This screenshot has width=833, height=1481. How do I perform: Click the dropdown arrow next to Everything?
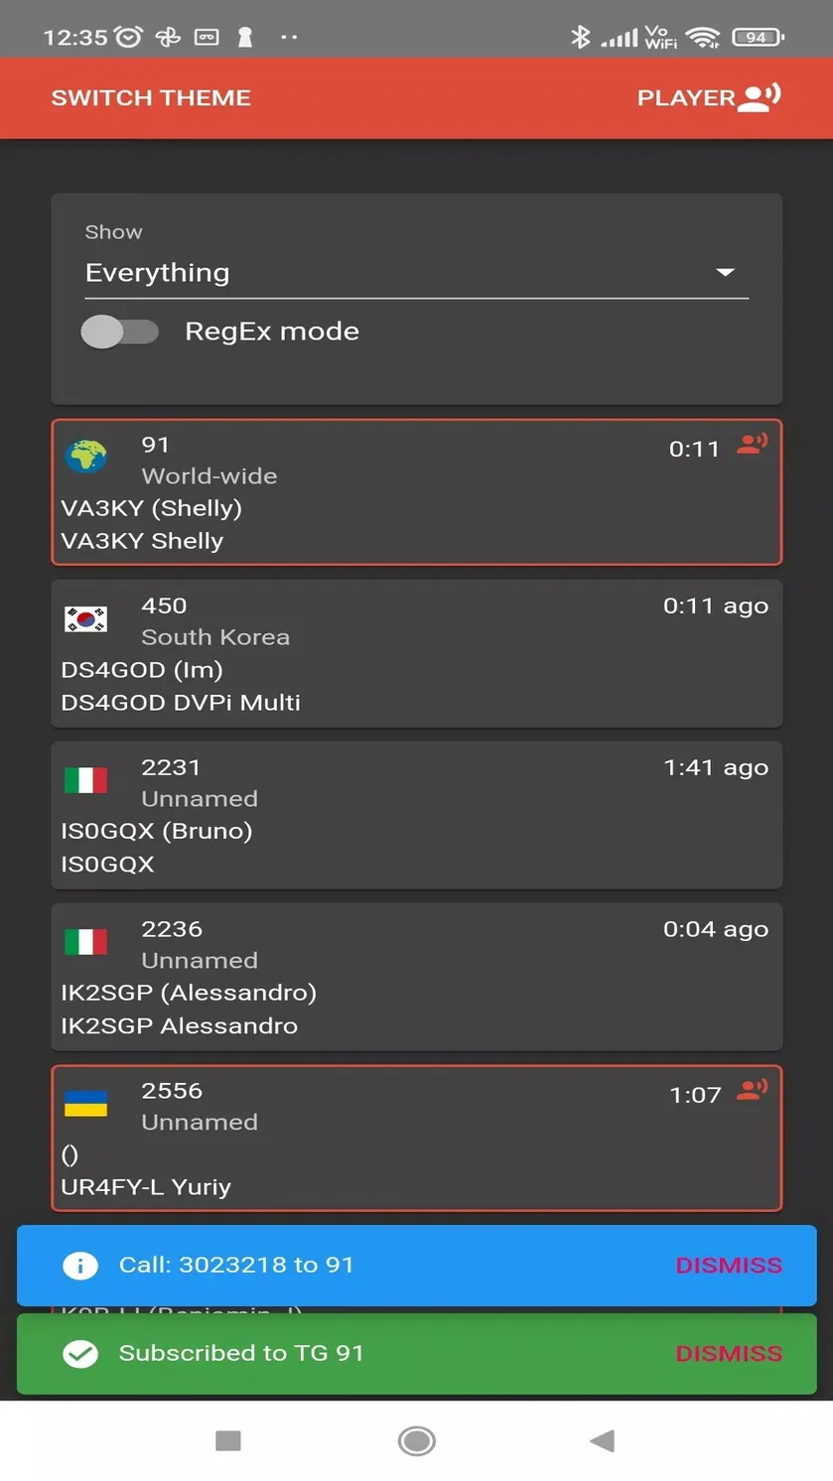coord(726,272)
